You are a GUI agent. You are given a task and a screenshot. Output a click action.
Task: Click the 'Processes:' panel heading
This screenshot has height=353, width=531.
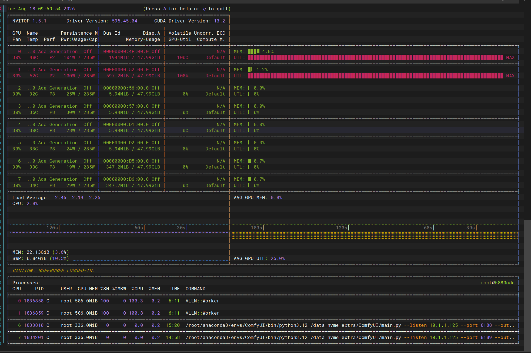point(26,283)
